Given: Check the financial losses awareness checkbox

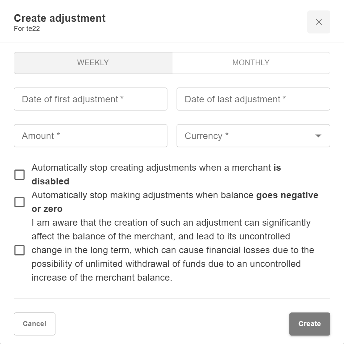Looking at the screenshot, I should [x=19, y=250].
